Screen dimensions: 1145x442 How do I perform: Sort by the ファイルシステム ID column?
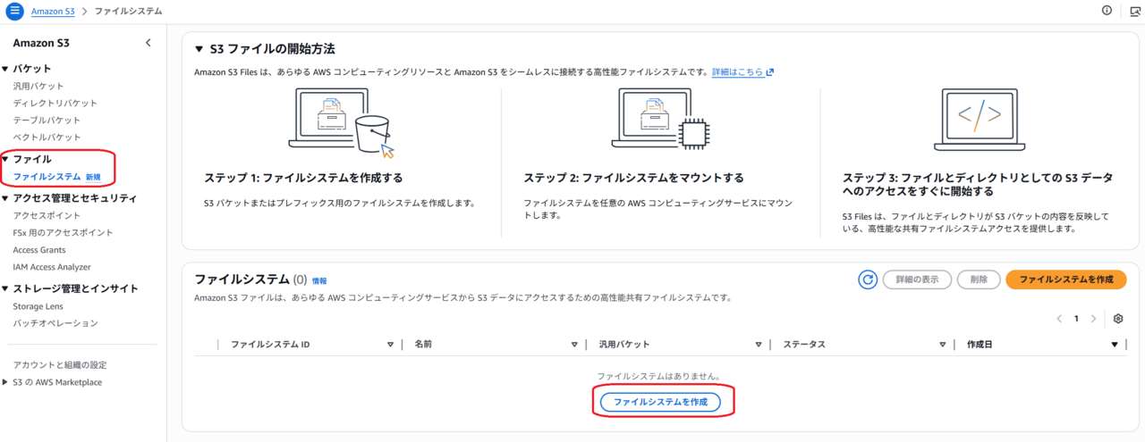point(390,345)
